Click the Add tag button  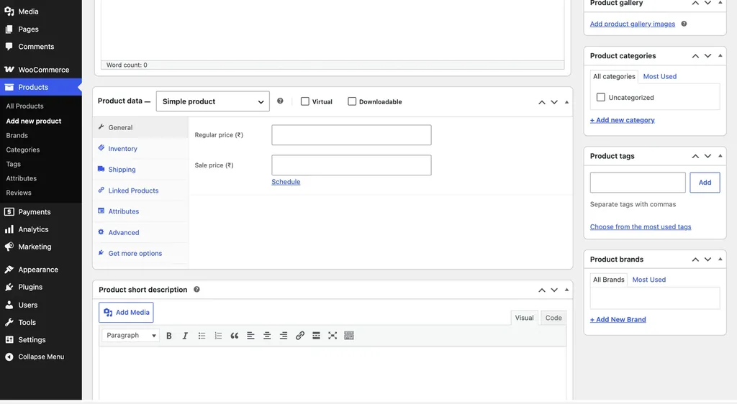coord(705,183)
